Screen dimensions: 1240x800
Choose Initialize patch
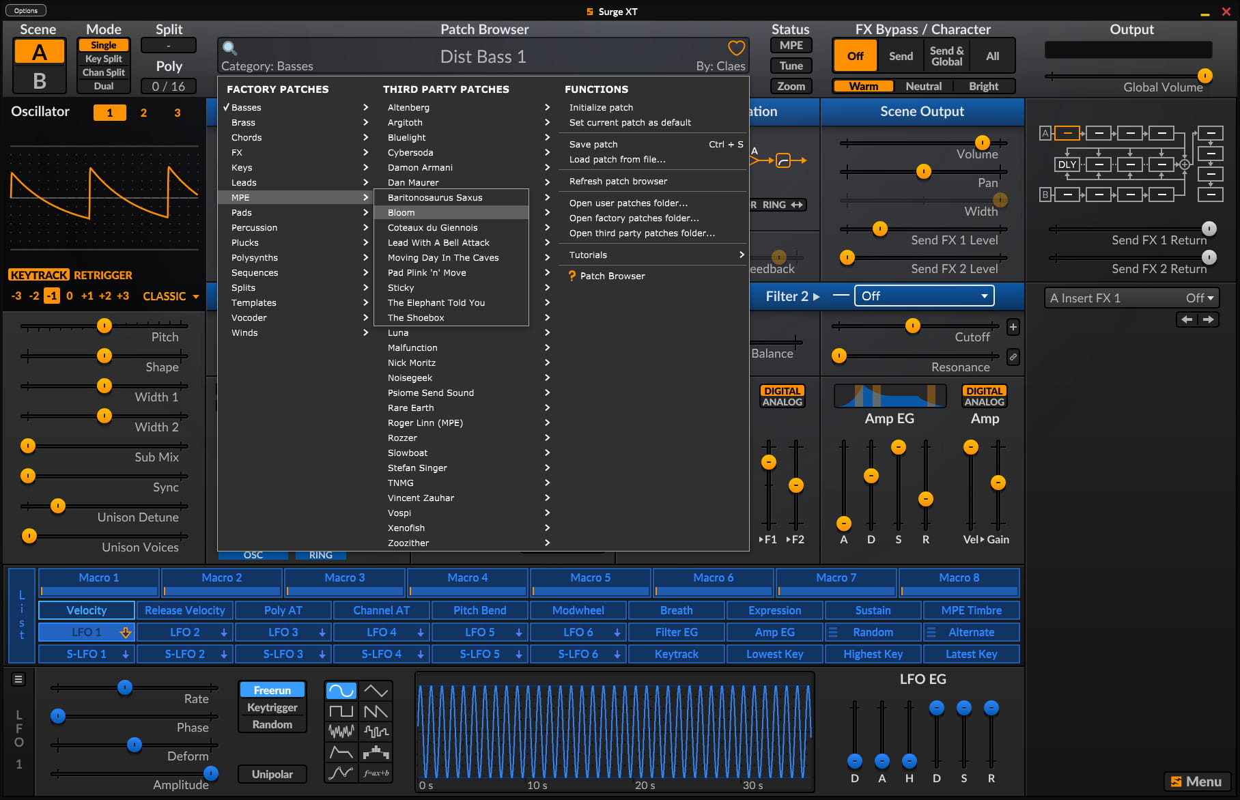coord(655,107)
